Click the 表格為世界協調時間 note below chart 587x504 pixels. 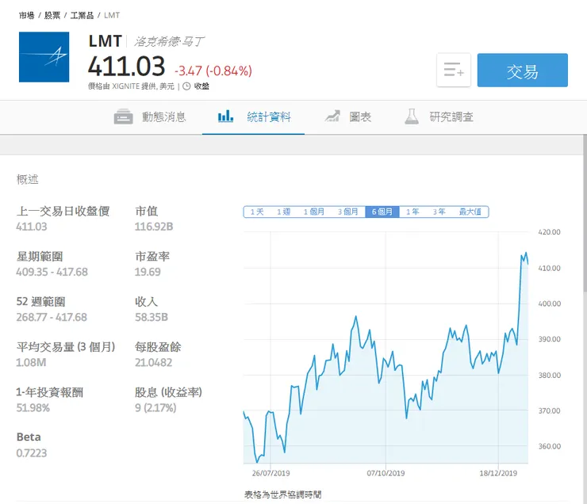282,494
